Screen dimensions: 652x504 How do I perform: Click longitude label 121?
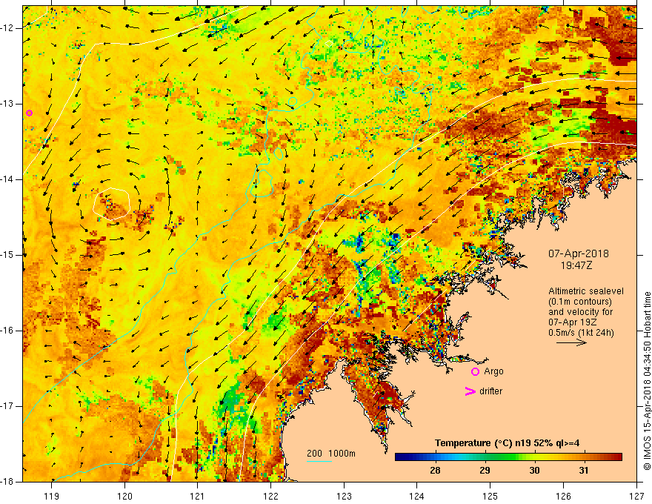click(198, 496)
